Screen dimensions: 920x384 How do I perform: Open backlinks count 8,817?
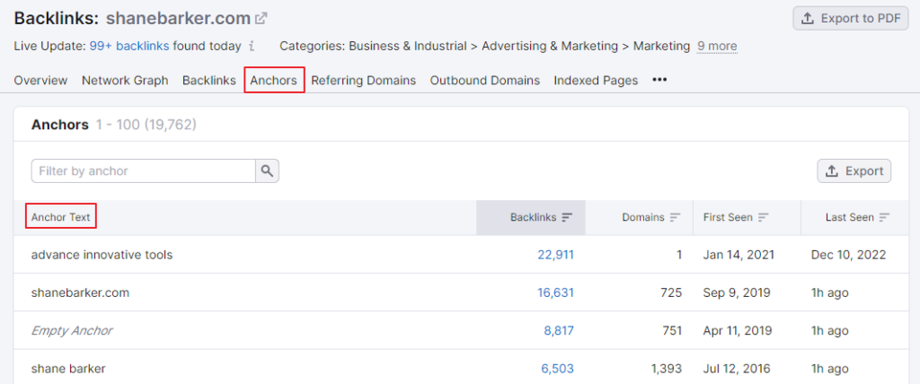point(559,331)
